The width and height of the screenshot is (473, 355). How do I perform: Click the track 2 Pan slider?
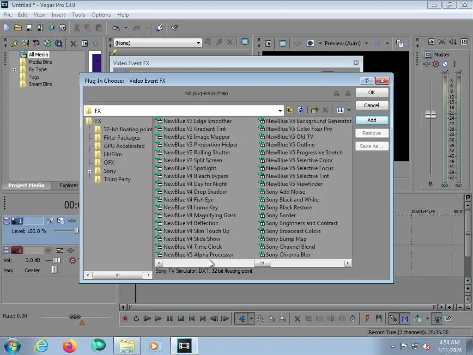point(55,270)
